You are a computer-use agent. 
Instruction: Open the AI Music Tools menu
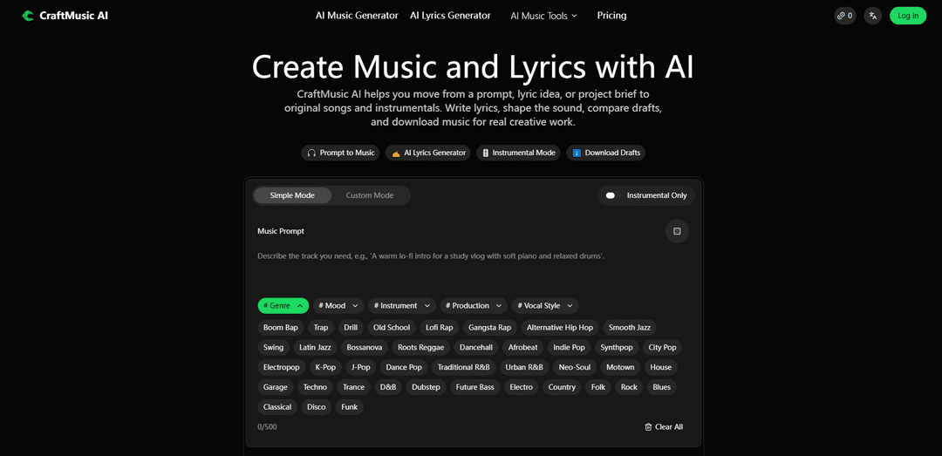[543, 16]
